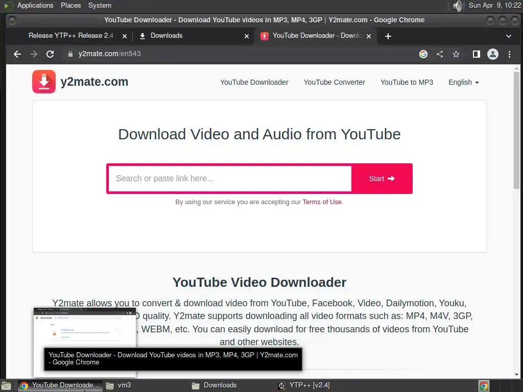Click the browser forward arrow
The image size is (523, 392).
(33, 54)
